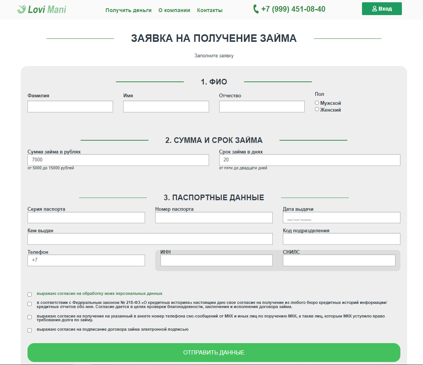
Task: Focus the ИНН input field
Action: 216,261
